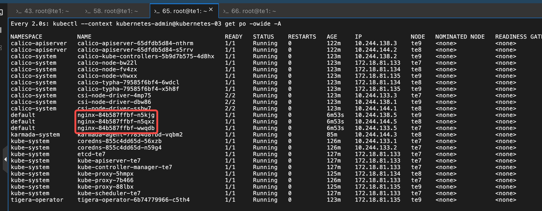Click the IP column header
The height and width of the screenshot is (211, 542).
click(x=358, y=37)
